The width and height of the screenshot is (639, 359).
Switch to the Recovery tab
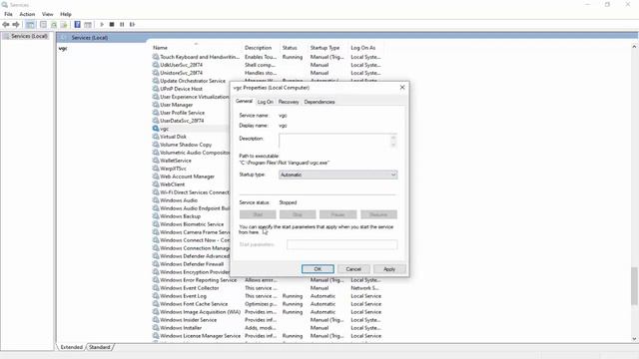(x=289, y=102)
